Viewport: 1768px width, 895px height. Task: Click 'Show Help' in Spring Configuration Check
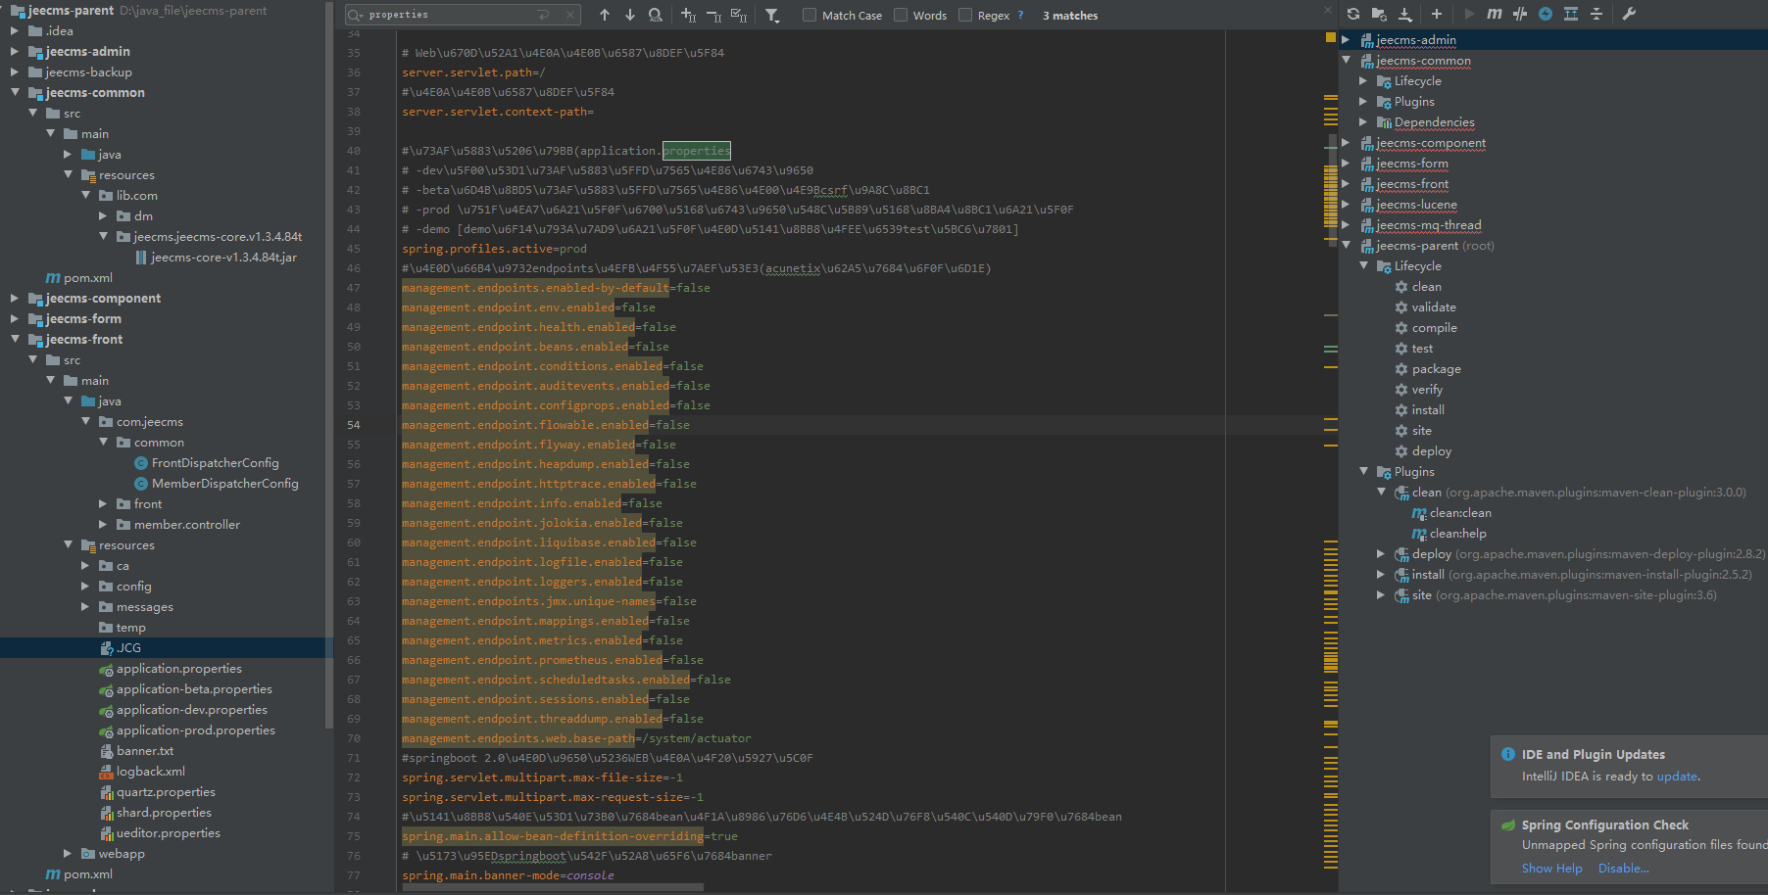(1551, 869)
